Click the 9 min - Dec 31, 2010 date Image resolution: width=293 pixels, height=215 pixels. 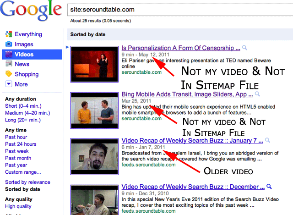[x=145, y=193]
